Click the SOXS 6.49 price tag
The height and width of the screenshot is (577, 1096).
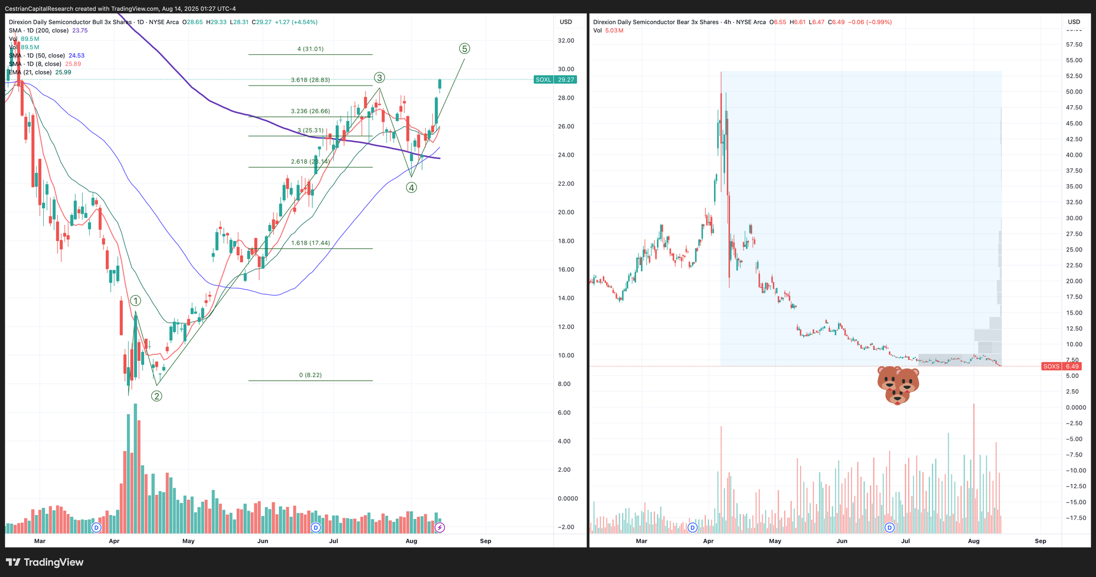tap(1061, 366)
